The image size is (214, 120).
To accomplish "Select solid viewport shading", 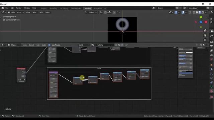I will pos(197,12).
